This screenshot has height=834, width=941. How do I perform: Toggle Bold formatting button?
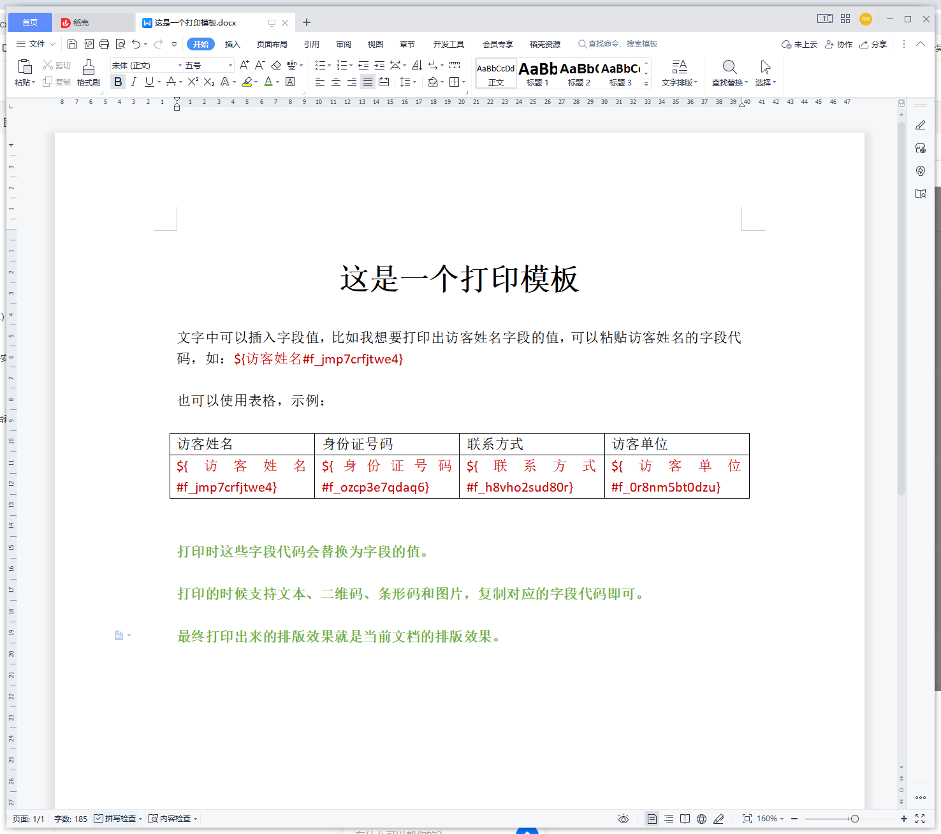coord(118,82)
